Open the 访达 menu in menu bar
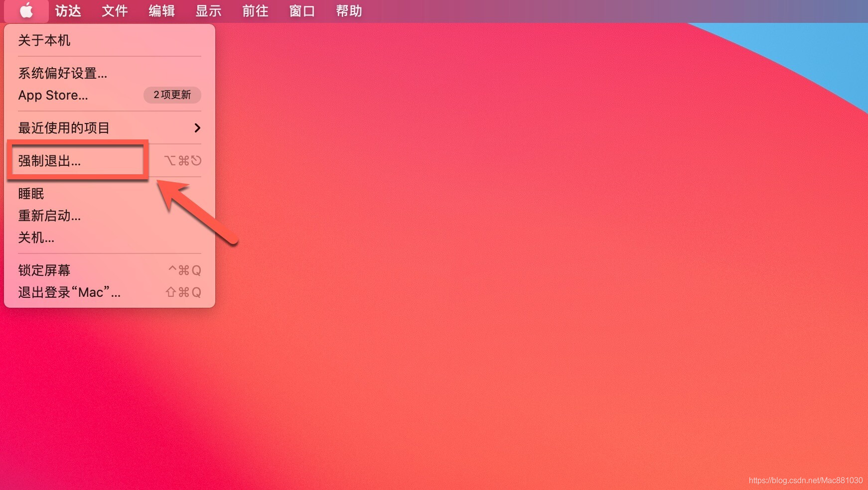 (68, 11)
